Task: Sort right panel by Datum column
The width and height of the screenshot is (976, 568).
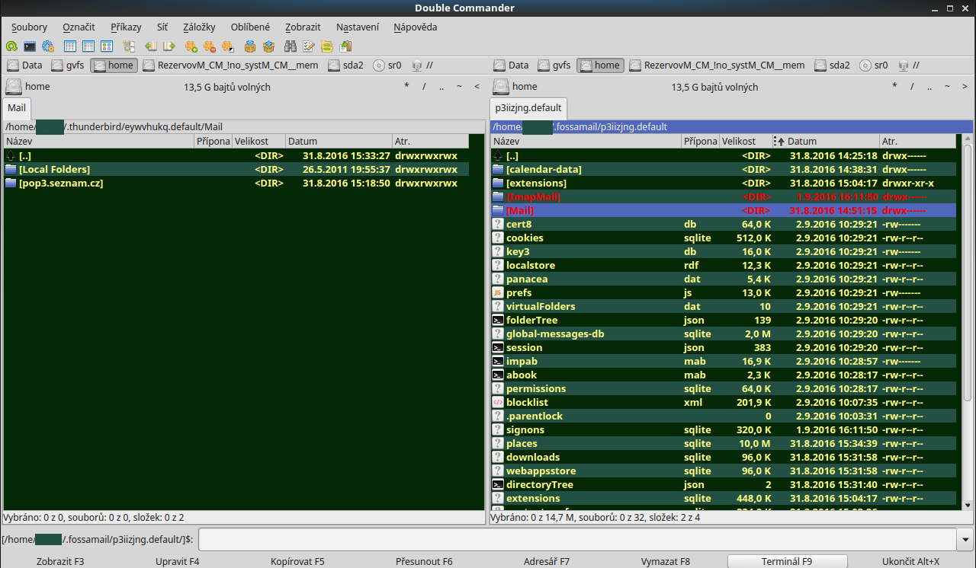Action: pos(825,141)
